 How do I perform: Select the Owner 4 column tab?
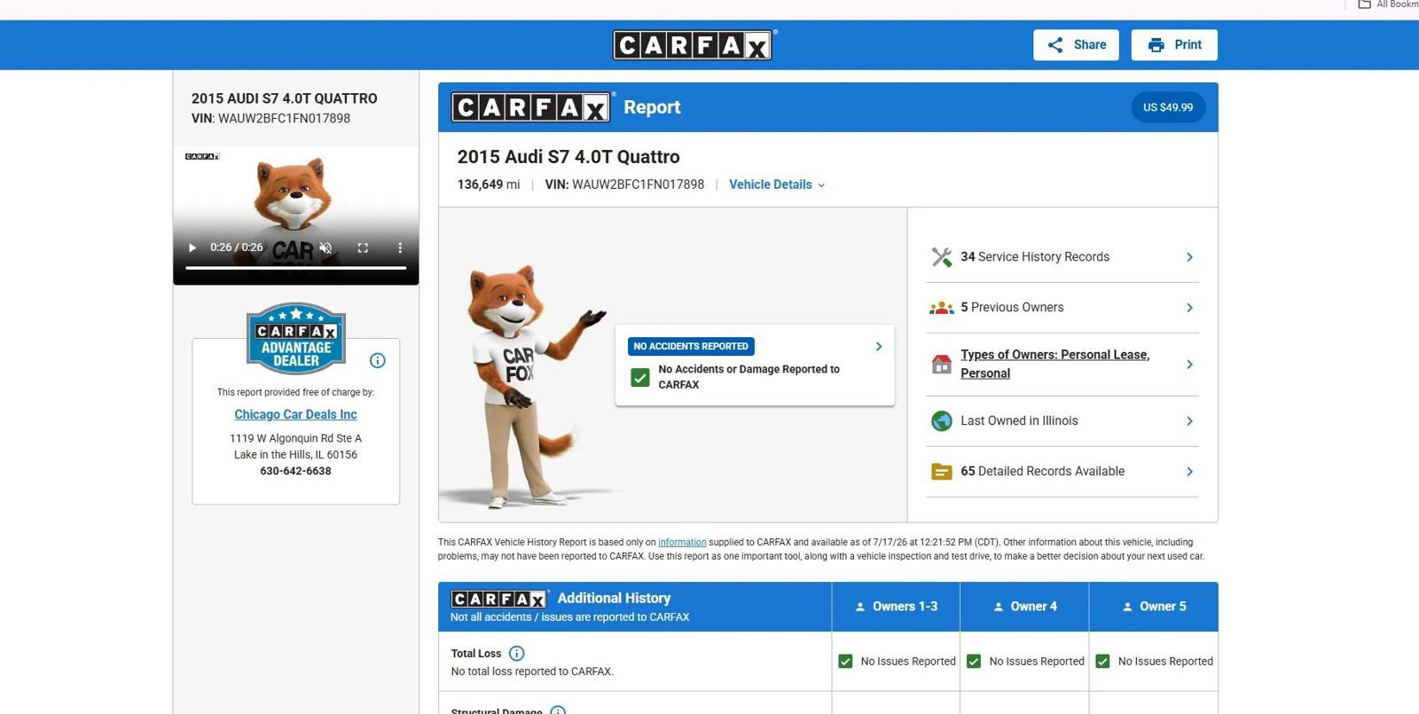point(1024,607)
